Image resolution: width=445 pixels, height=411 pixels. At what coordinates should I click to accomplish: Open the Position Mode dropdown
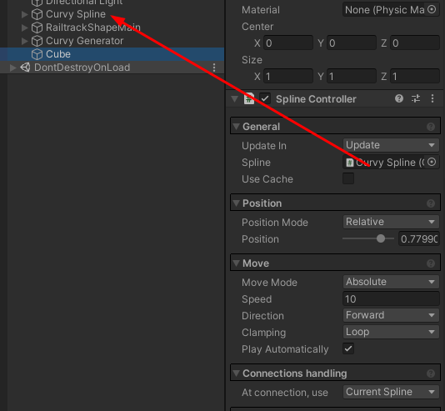391,222
